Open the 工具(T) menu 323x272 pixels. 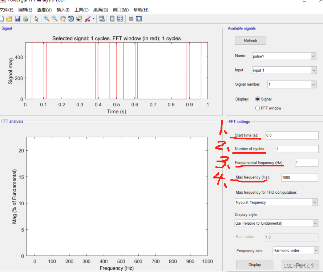click(81, 10)
